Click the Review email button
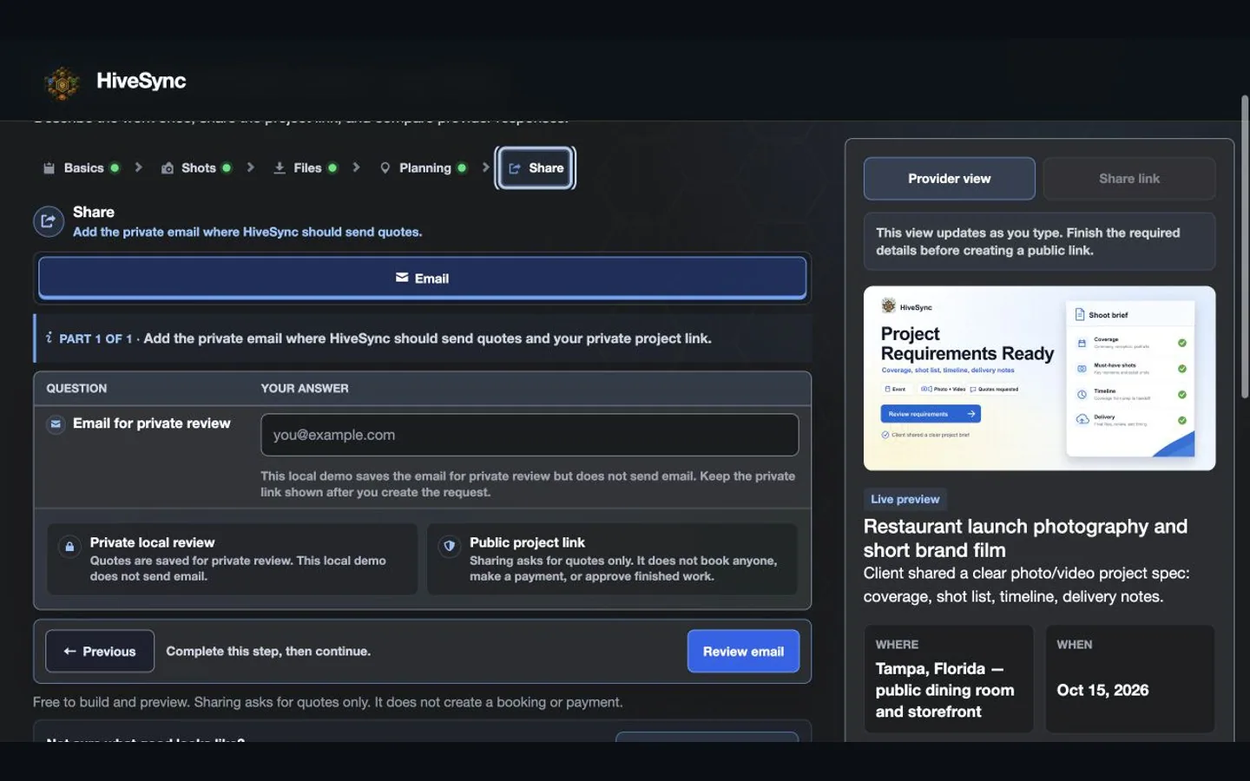 743,651
